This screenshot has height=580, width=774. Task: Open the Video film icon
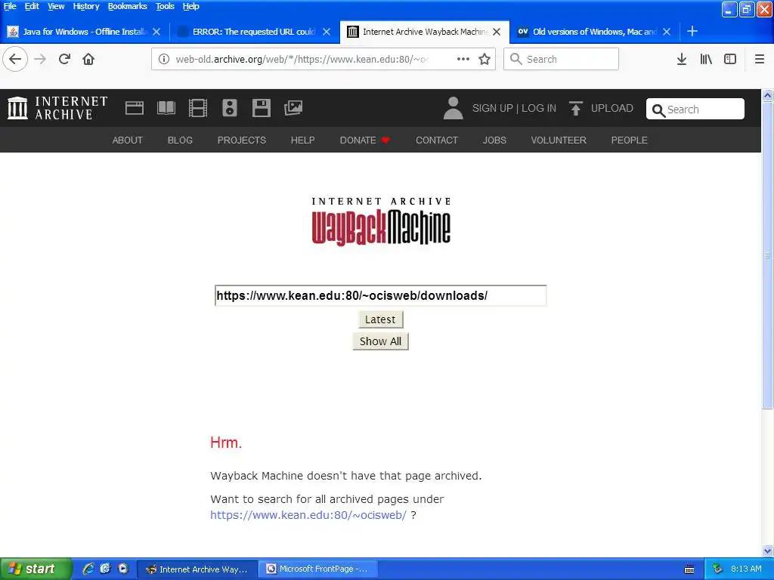click(198, 108)
